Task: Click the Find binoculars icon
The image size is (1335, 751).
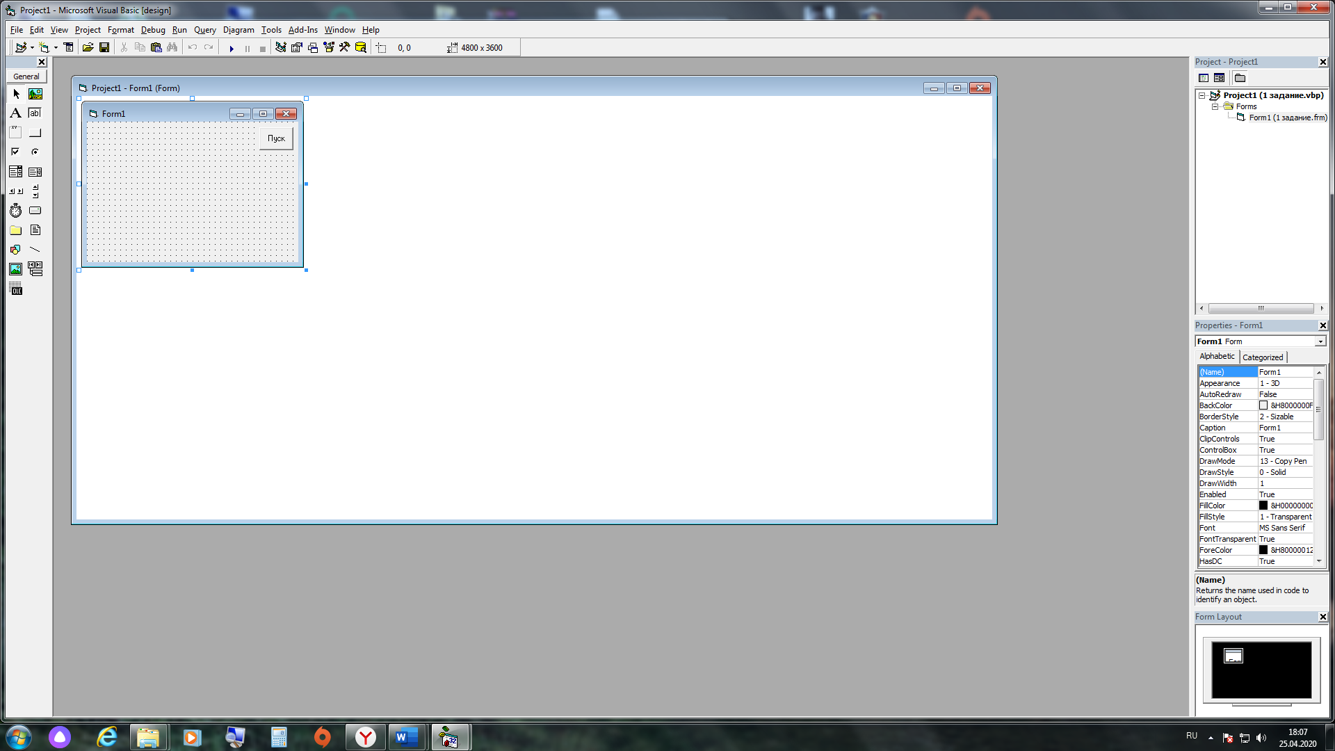Action: (x=172, y=47)
